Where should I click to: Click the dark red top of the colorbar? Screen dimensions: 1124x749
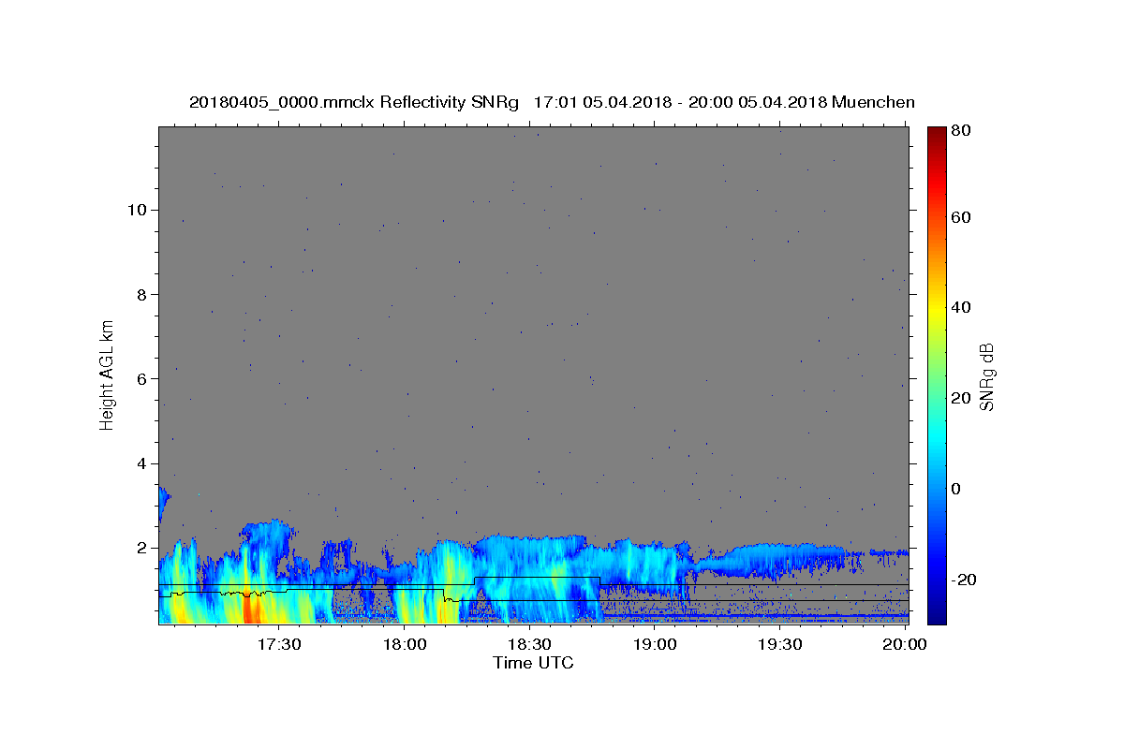(x=937, y=136)
